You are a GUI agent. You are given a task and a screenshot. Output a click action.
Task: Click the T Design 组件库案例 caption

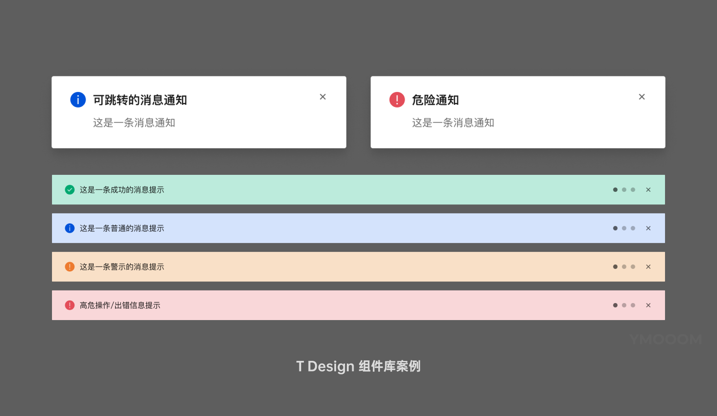click(x=358, y=366)
